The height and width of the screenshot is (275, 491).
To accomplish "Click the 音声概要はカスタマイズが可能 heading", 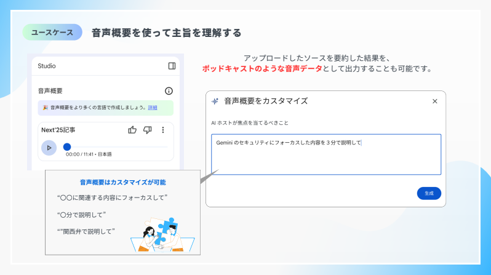I will [x=123, y=182].
